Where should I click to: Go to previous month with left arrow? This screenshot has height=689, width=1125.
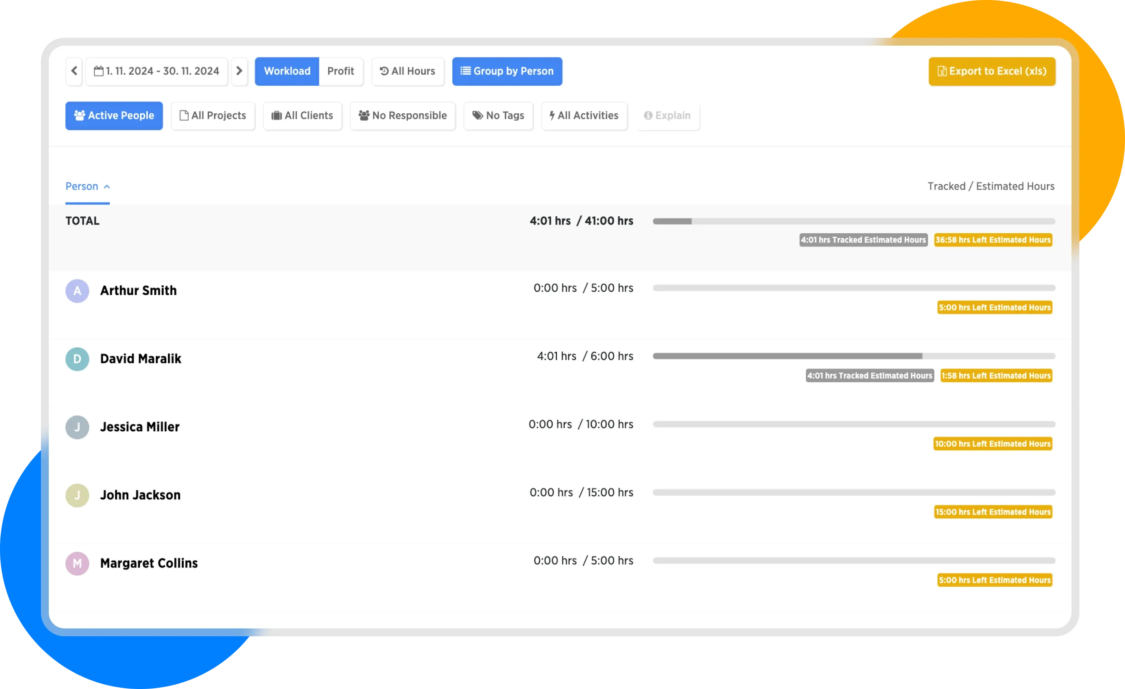coord(74,71)
